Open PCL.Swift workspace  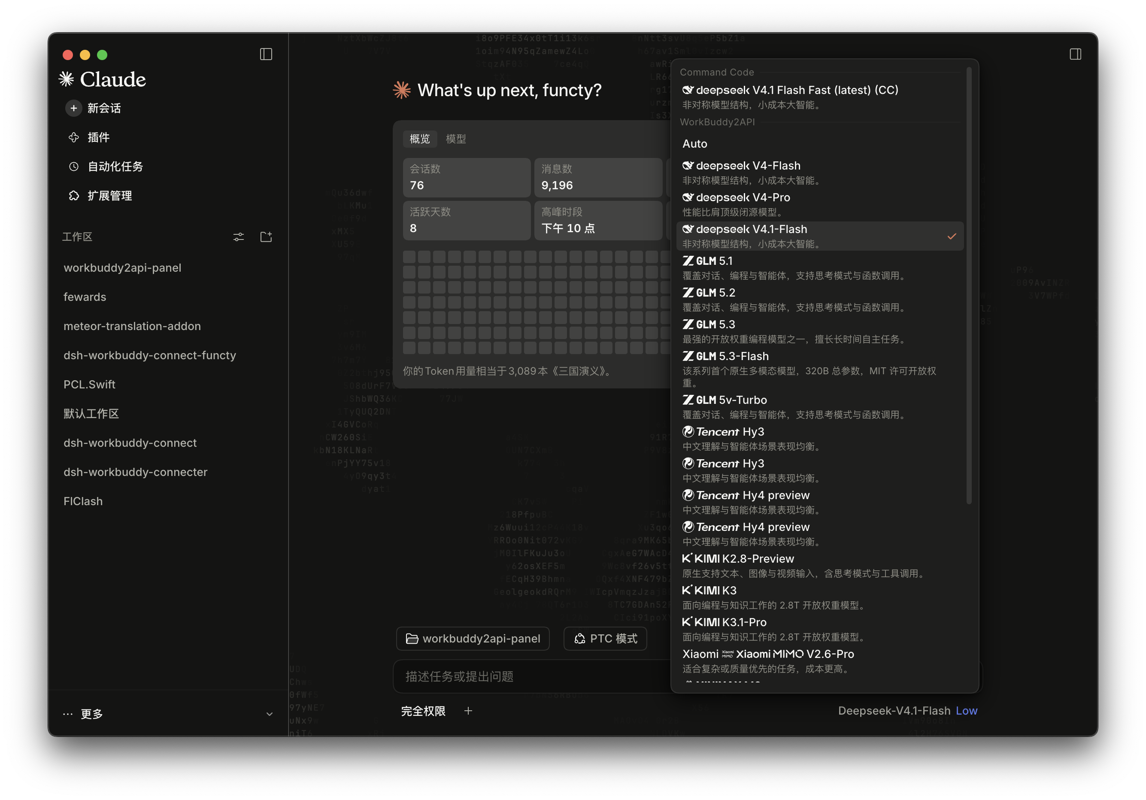point(89,384)
